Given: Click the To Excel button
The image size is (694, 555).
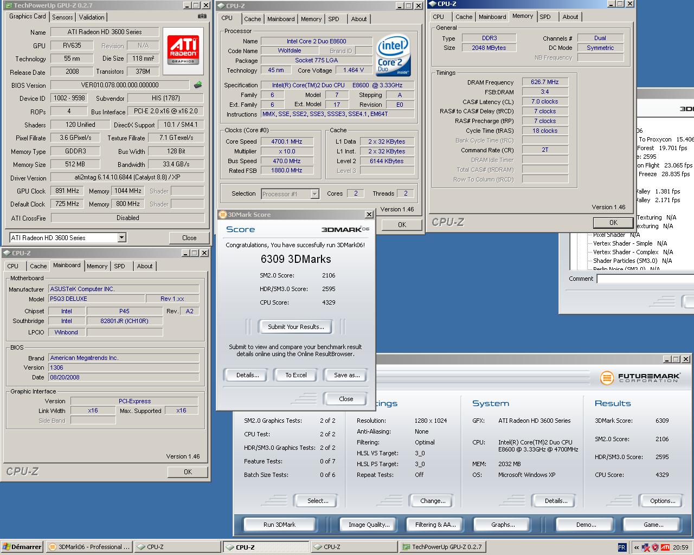Looking at the screenshot, I should point(296,375).
